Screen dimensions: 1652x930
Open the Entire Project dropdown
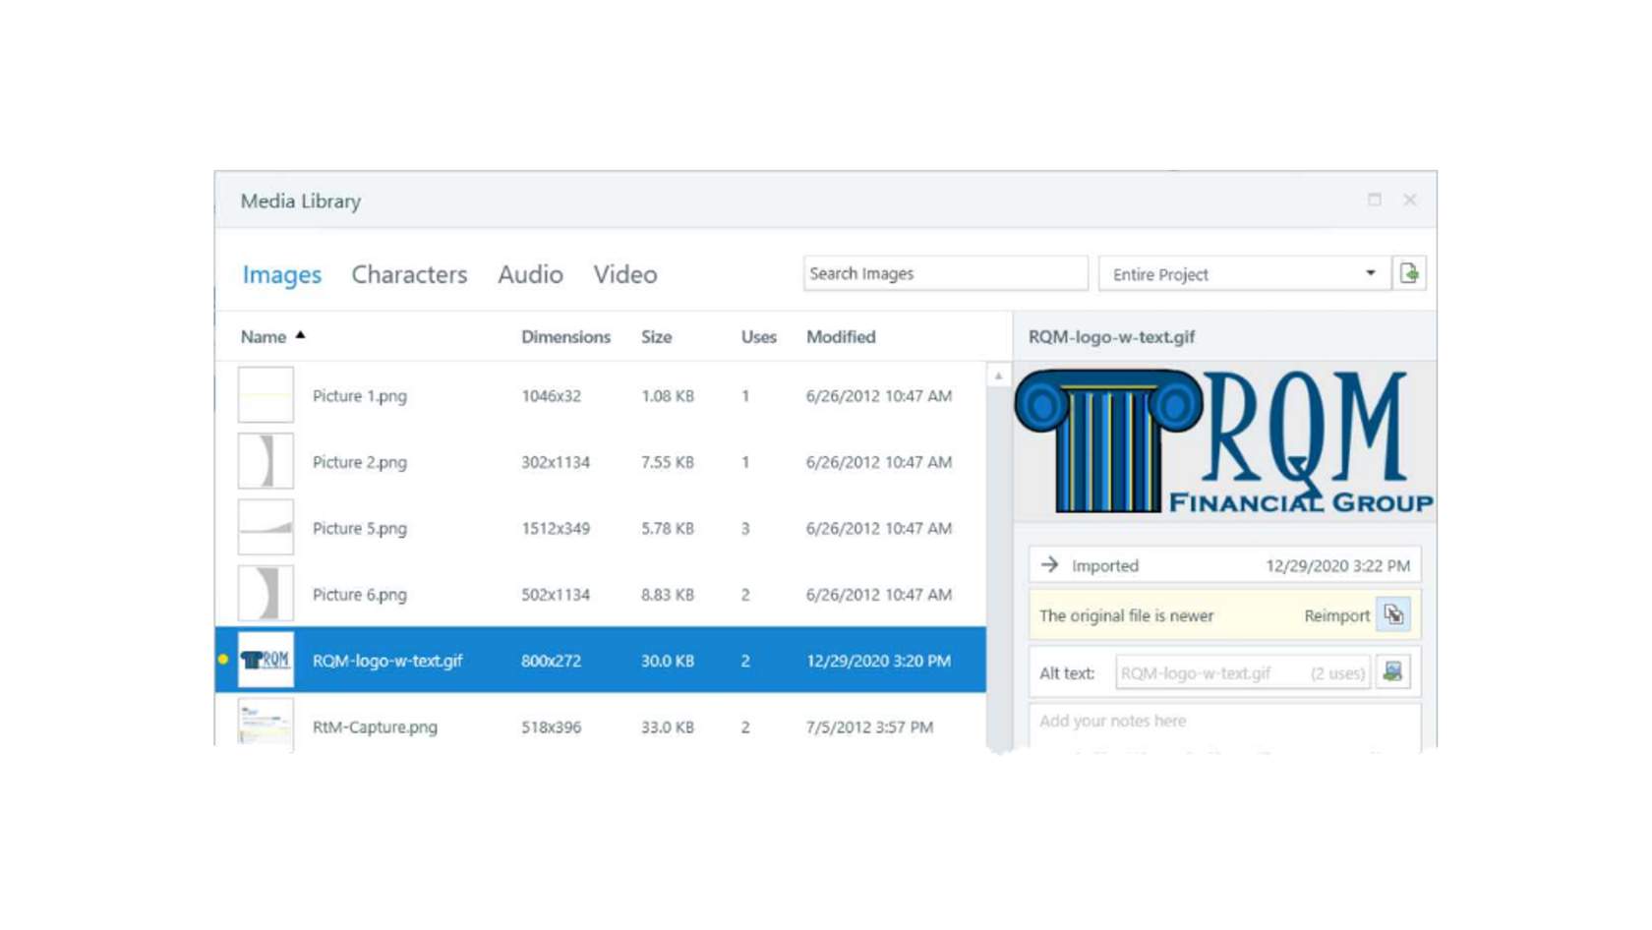coord(1244,273)
